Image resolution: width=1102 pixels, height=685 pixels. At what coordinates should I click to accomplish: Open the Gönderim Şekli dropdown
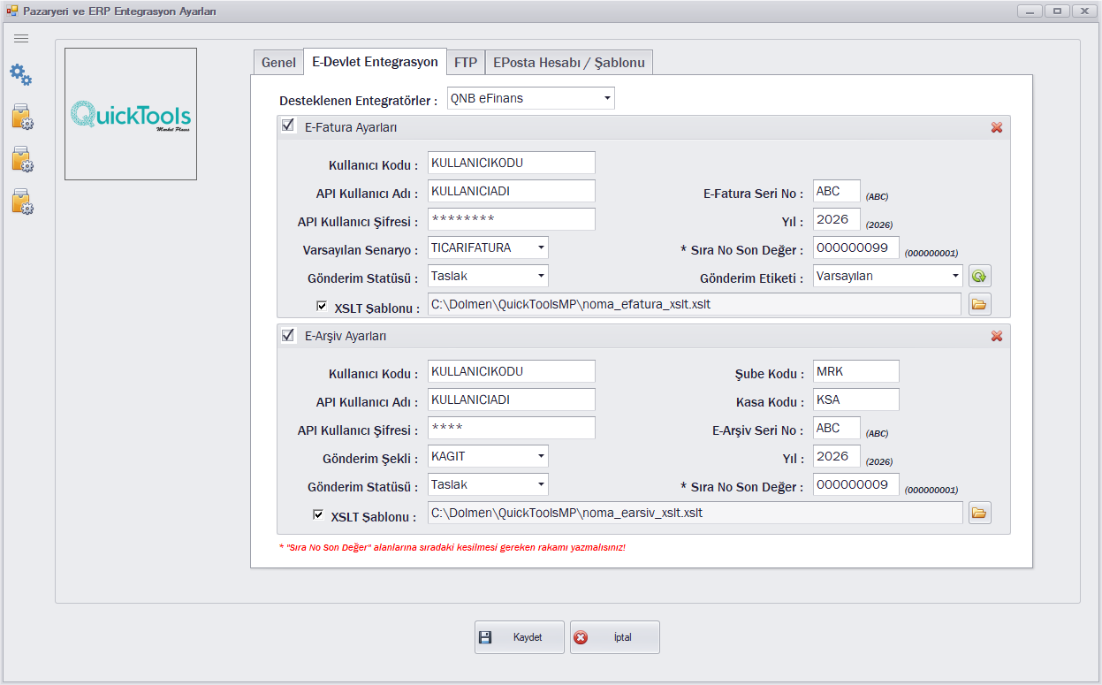coord(541,456)
